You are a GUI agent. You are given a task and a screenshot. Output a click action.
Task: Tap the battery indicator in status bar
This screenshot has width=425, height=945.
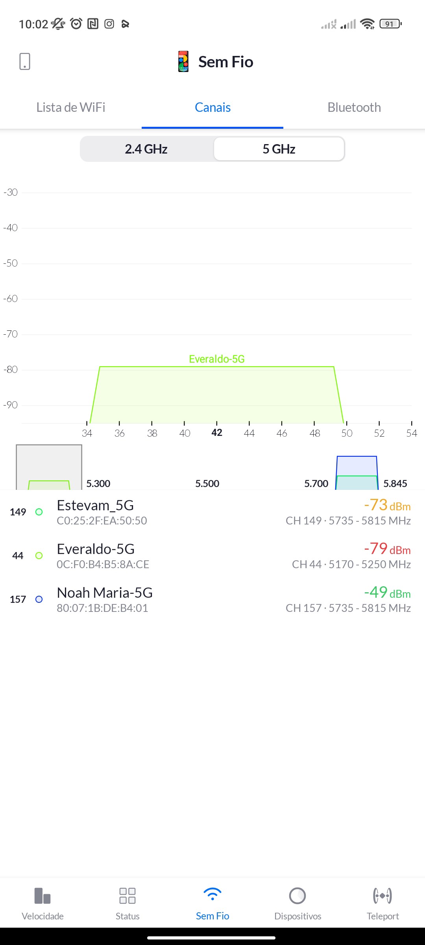390,24
